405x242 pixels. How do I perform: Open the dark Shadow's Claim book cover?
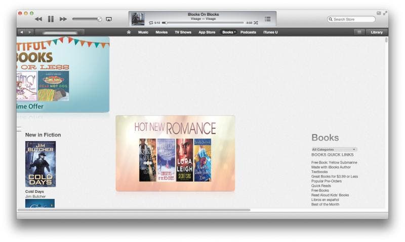click(x=148, y=160)
